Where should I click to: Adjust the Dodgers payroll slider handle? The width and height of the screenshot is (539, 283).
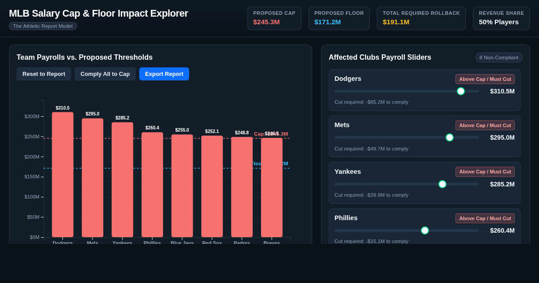pos(461,91)
